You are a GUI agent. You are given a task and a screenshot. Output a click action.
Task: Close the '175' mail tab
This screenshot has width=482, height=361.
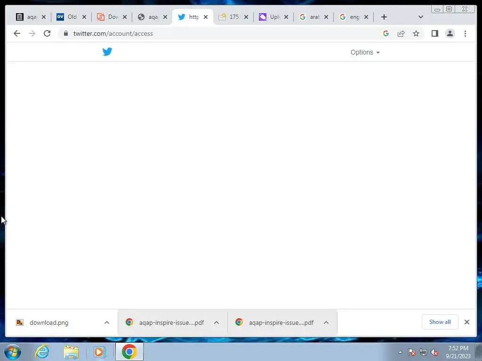pos(246,17)
